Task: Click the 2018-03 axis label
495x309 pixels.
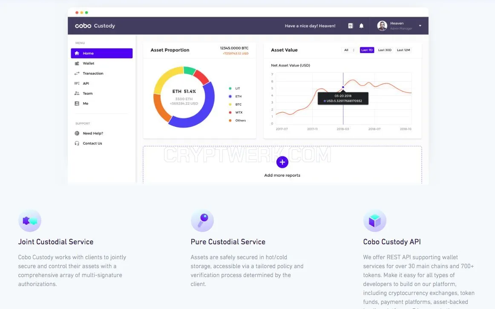Action: (x=343, y=129)
